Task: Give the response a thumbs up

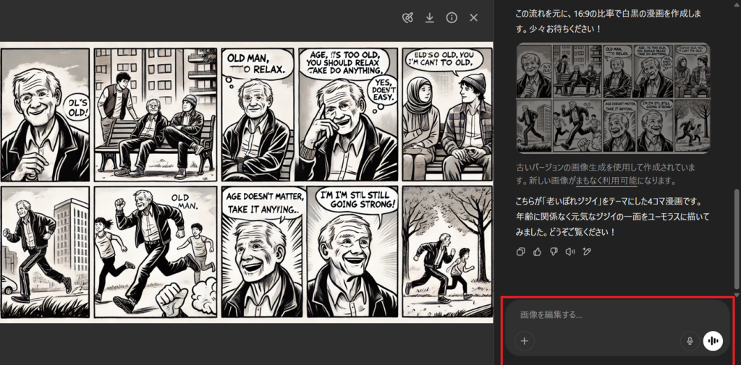Action: click(537, 252)
